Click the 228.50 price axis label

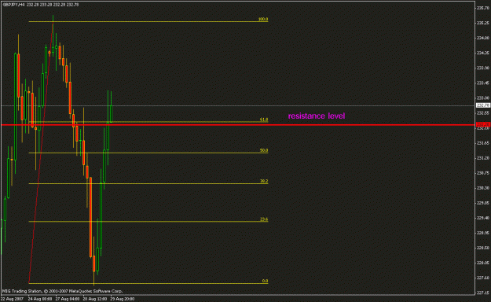[482, 248]
